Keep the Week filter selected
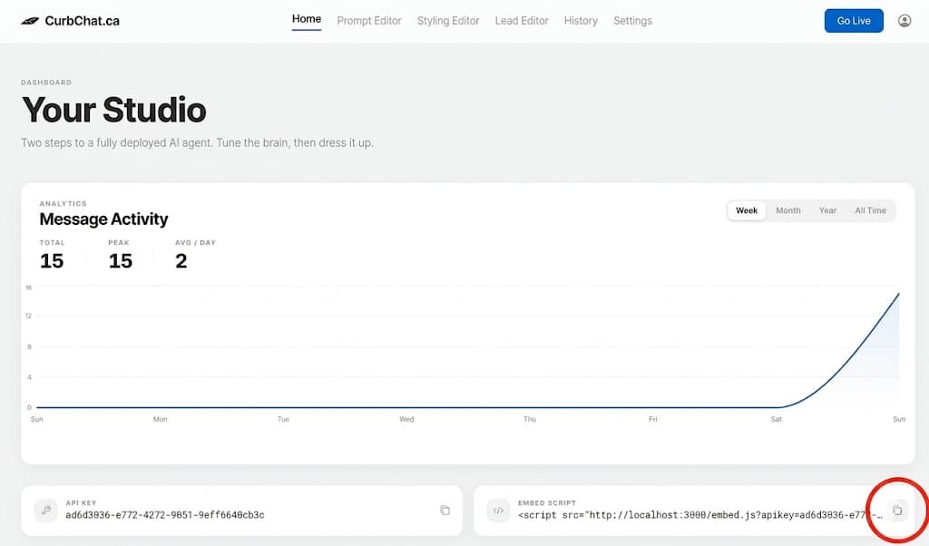Viewport: 929px width, 546px height. coord(746,210)
